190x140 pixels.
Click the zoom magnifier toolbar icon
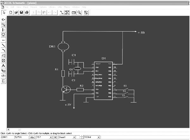click(x=79, y=12)
